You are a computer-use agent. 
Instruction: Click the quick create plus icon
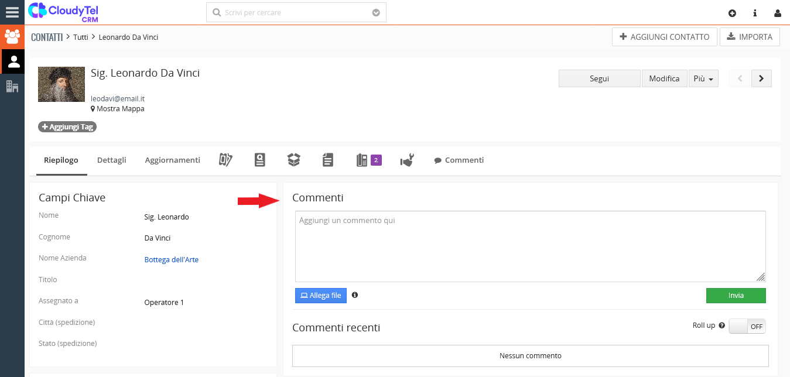(x=732, y=13)
